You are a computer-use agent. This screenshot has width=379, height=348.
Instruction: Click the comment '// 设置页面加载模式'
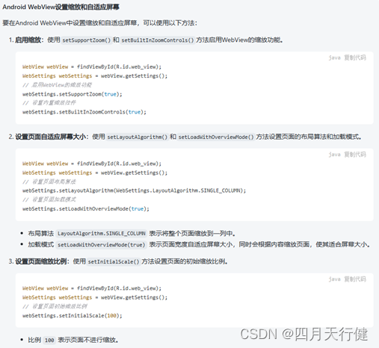(x=49, y=199)
